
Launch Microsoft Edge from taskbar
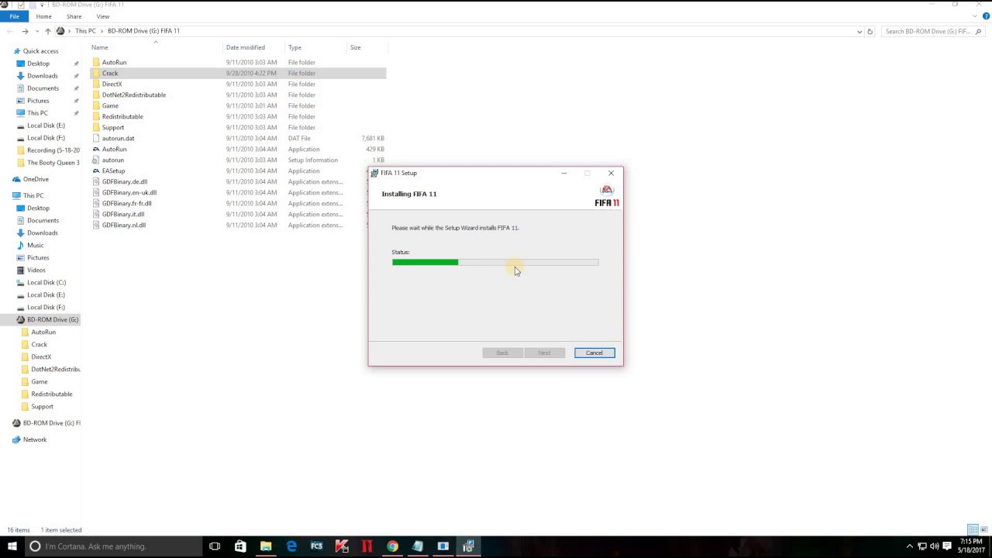point(291,546)
